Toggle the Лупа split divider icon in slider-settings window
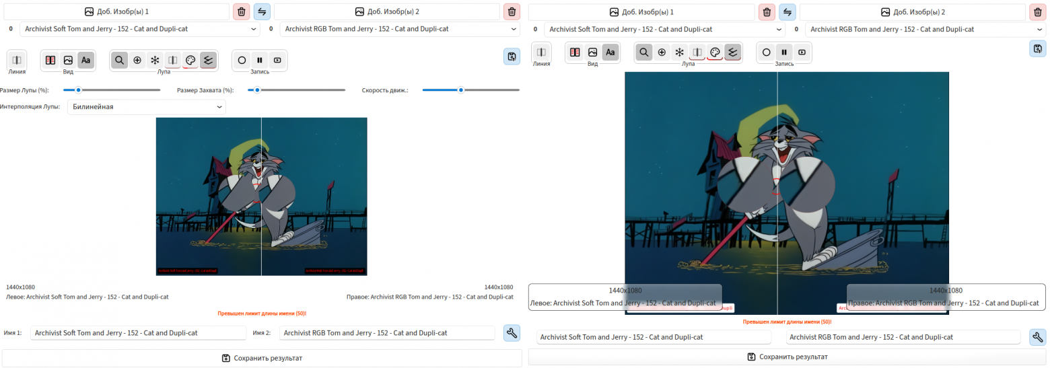Image resolution: width=1050 pixels, height=368 pixels. [173, 60]
